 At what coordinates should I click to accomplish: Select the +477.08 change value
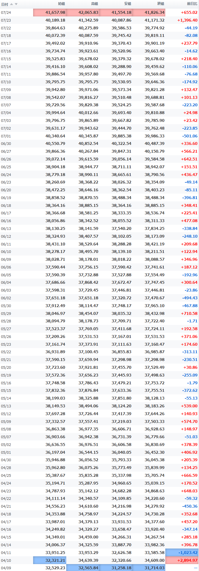[x=189, y=221]
